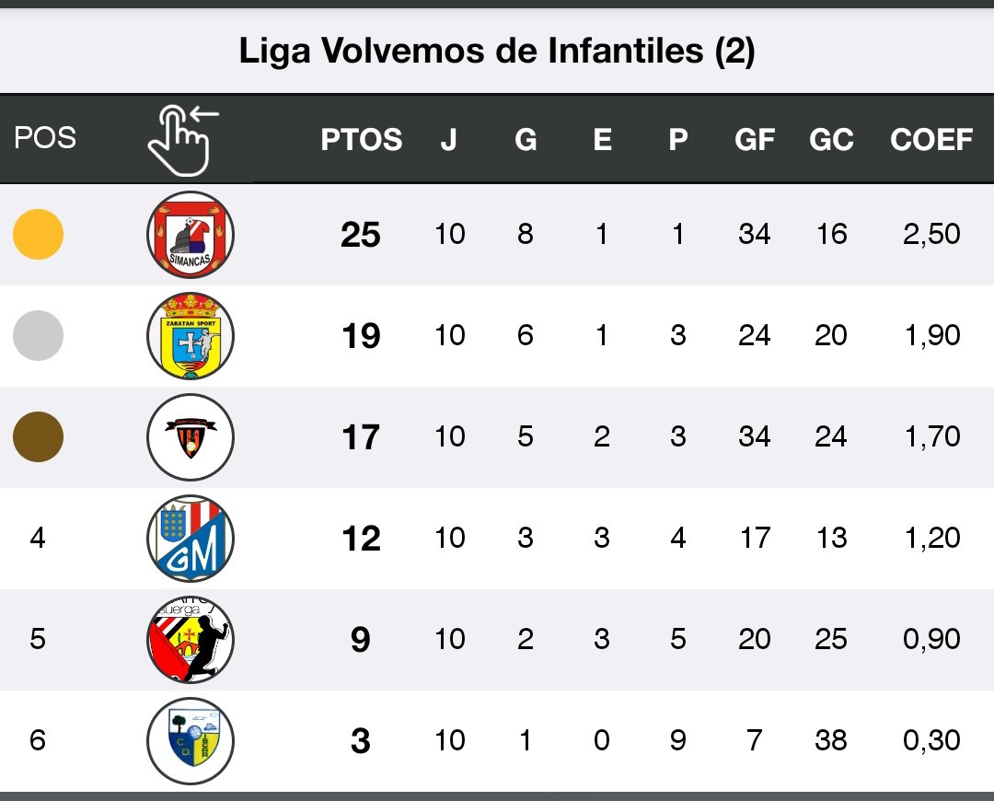Tap the GM team crest
Image resolution: width=994 pixels, height=801 pixels.
tap(191, 538)
